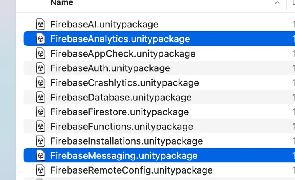Image resolution: width=295 pixels, height=180 pixels.
Task: Click the FirebaseAnalytics.unitypackage Unity icon
Action: [x=40, y=39]
